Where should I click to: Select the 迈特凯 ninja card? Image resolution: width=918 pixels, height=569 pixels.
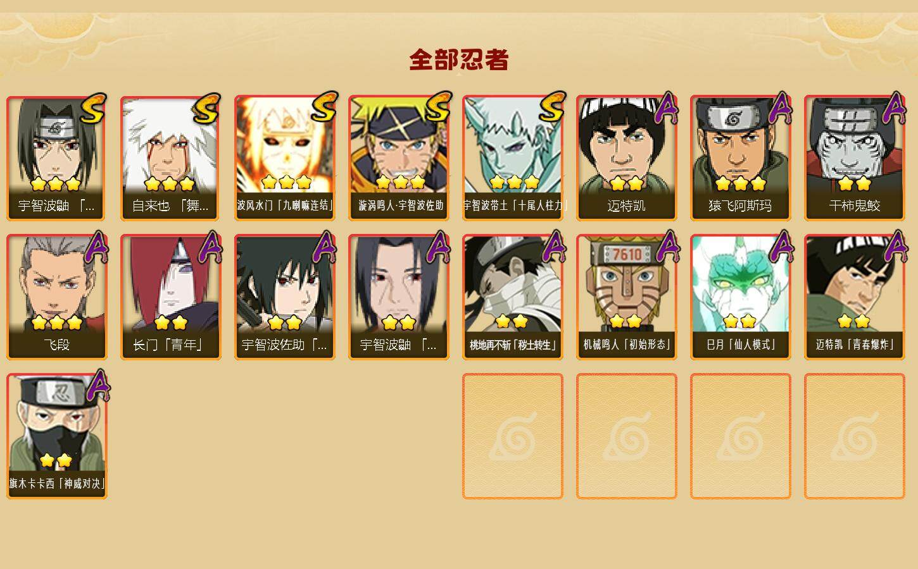pyautogui.click(x=626, y=158)
